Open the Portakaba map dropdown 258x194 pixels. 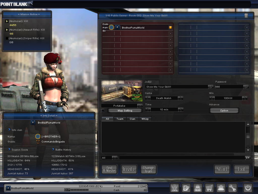click(x=140, y=106)
